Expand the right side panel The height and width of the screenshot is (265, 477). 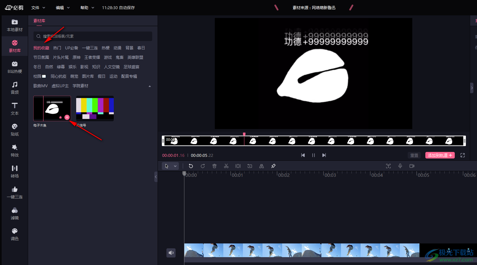pyautogui.click(x=472, y=88)
